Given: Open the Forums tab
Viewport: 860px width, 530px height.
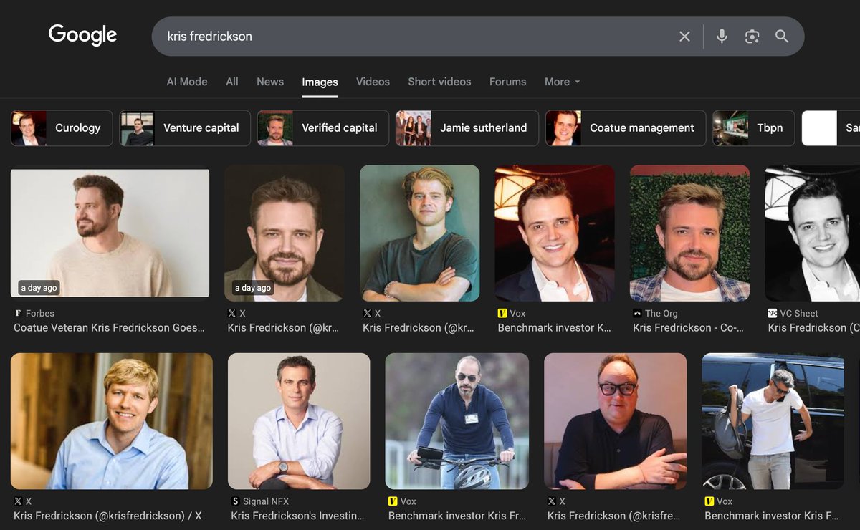Looking at the screenshot, I should (507, 82).
